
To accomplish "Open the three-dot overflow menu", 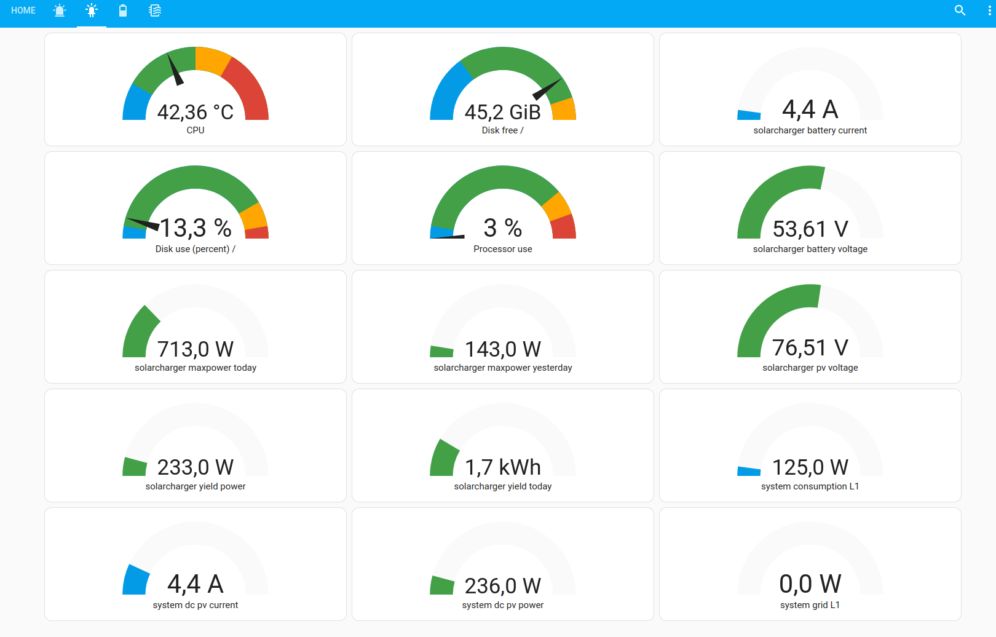I will (989, 10).
